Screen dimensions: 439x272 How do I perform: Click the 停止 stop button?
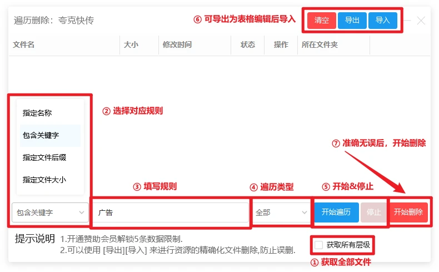pos(374,212)
